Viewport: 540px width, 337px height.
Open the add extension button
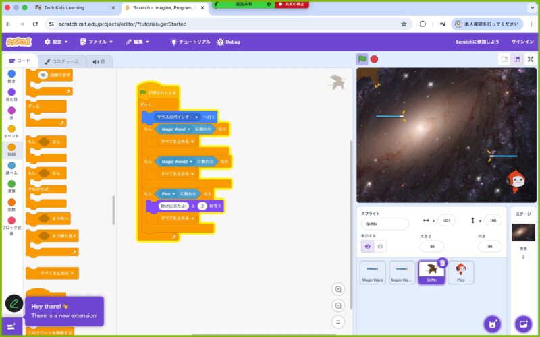point(11,326)
